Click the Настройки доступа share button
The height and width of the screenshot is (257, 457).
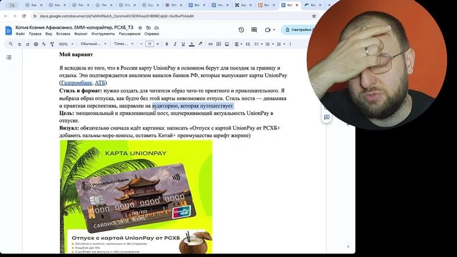click(x=297, y=30)
